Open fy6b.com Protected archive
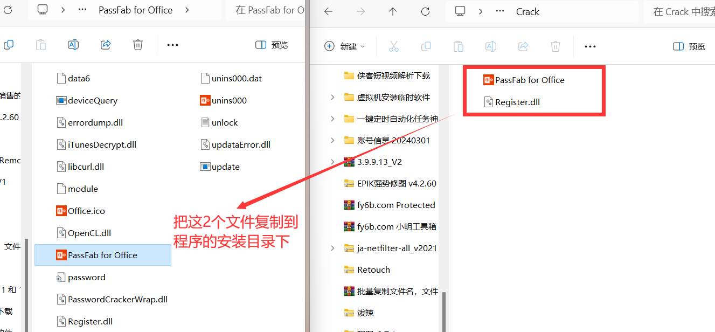 tap(390, 205)
